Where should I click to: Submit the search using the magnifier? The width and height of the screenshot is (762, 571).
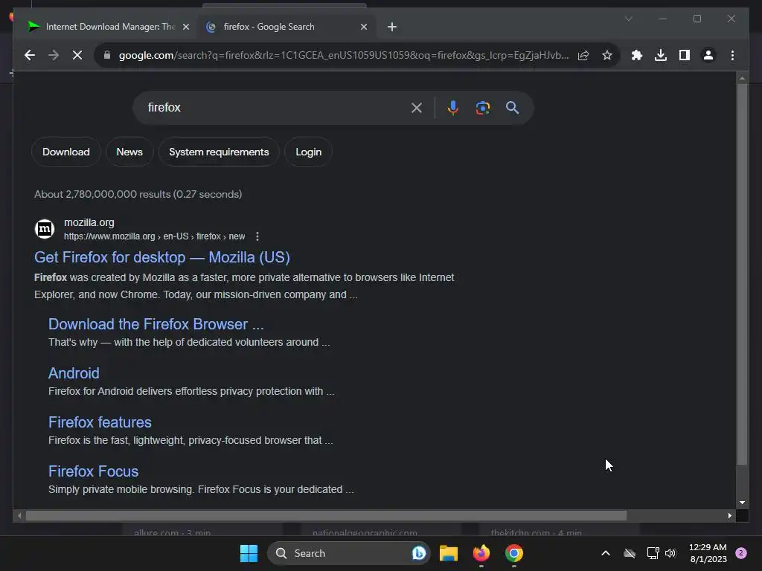pos(512,108)
